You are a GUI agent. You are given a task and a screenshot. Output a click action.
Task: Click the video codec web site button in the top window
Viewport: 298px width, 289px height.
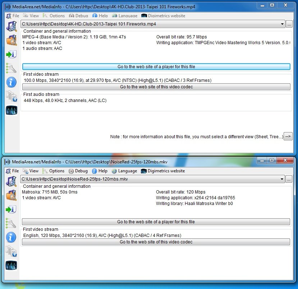(156, 87)
